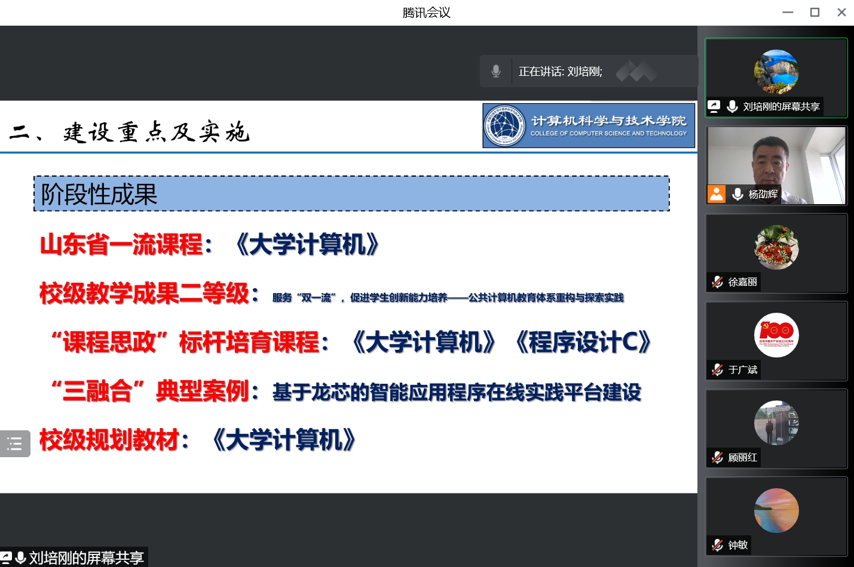Click muted microphone icon for 徐嘉丽
The height and width of the screenshot is (567, 854).
click(718, 282)
